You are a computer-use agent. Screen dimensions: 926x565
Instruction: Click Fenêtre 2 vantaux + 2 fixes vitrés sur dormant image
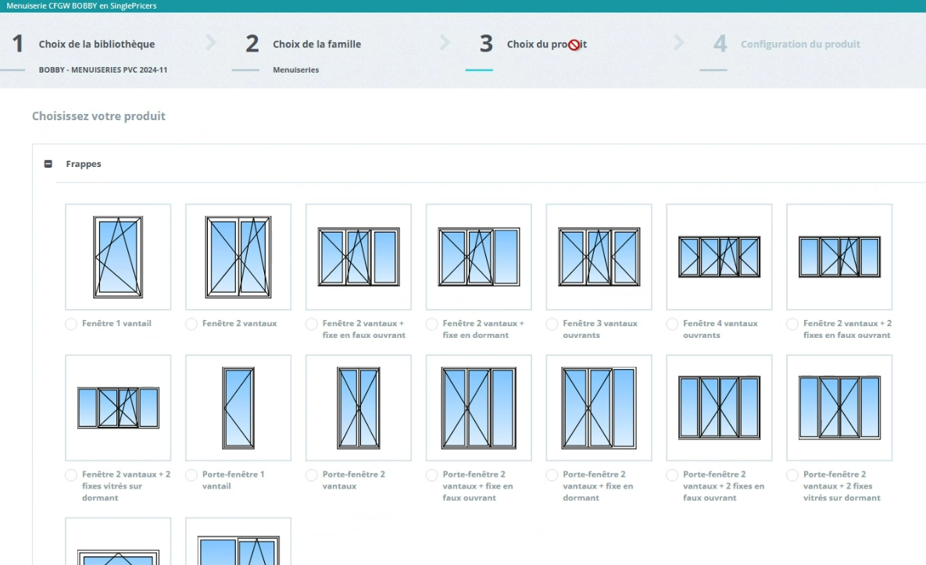pos(118,407)
